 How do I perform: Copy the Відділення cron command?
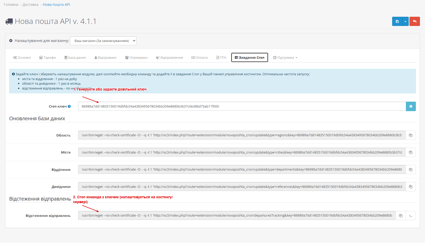click(x=410, y=170)
